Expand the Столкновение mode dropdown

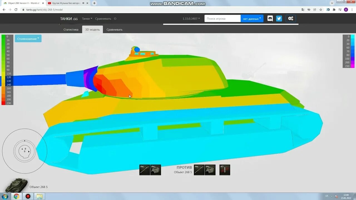(28, 39)
